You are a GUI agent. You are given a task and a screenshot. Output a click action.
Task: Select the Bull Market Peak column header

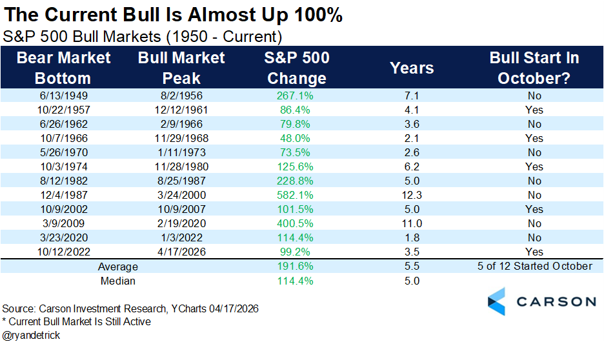(181, 68)
